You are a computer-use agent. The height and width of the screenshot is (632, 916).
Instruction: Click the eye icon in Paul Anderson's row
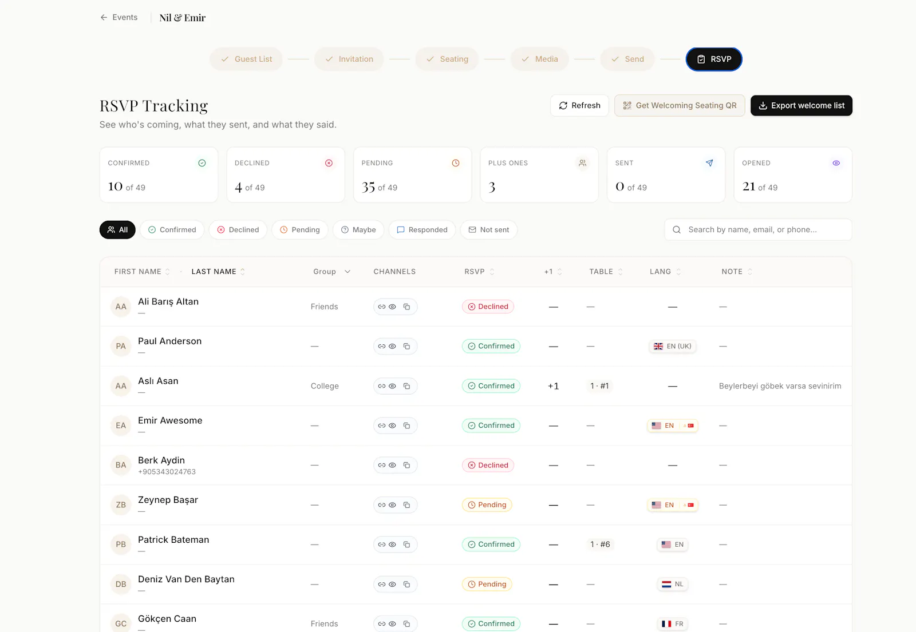tap(392, 346)
